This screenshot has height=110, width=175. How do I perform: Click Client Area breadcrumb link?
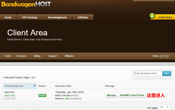click(29, 40)
